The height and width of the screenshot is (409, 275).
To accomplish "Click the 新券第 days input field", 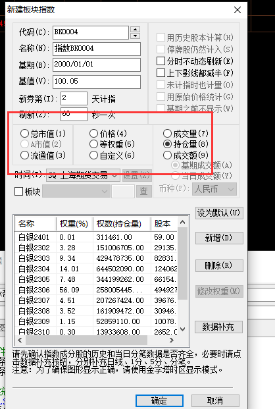I will tap(74, 98).
